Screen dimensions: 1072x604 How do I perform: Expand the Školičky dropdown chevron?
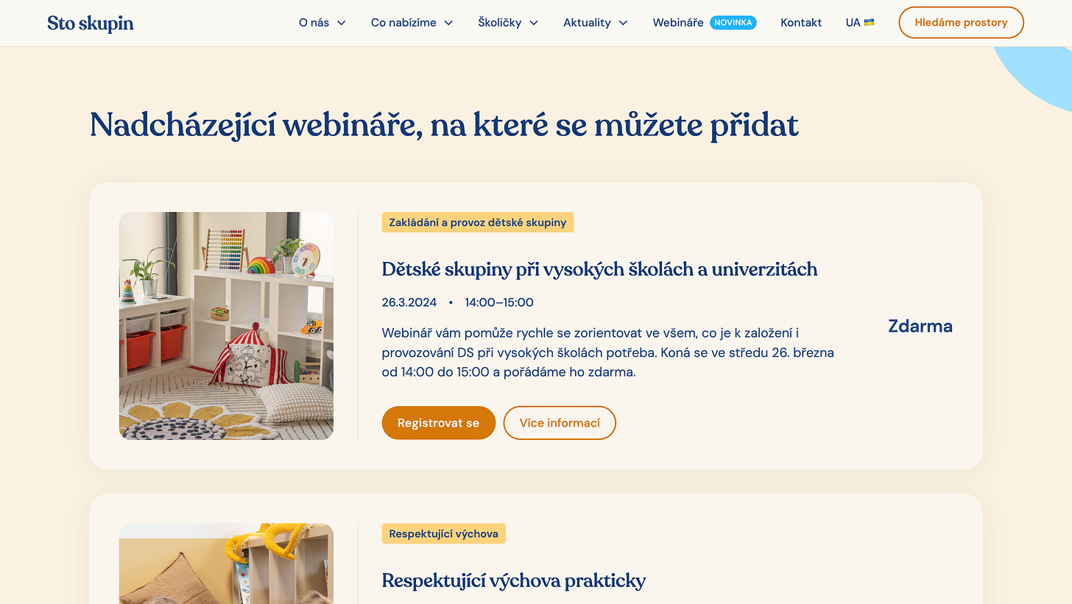[x=534, y=23]
